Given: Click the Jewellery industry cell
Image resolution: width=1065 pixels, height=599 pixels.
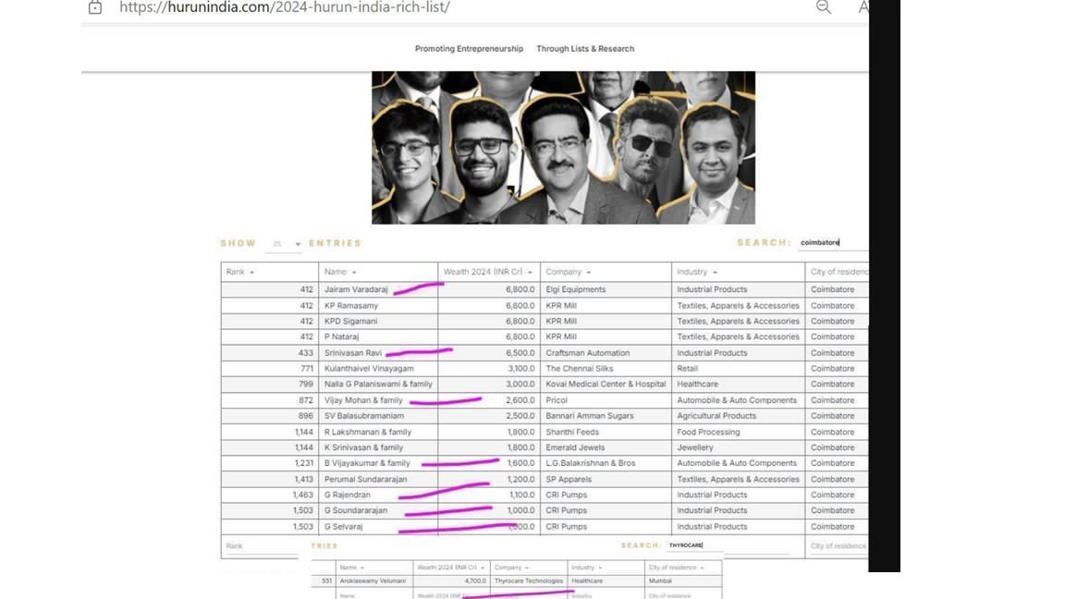Looking at the screenshot, I should click(739, 447).
